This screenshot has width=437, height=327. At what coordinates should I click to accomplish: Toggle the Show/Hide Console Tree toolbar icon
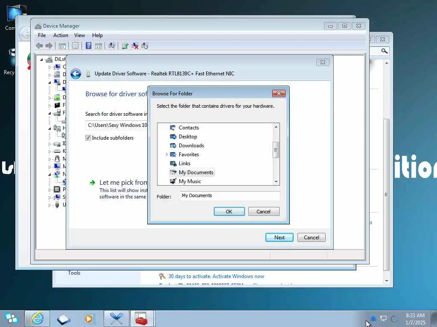point(62,46)
